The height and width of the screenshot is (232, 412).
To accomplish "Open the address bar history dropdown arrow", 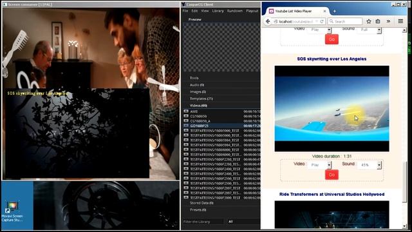I will click(317, 21).
